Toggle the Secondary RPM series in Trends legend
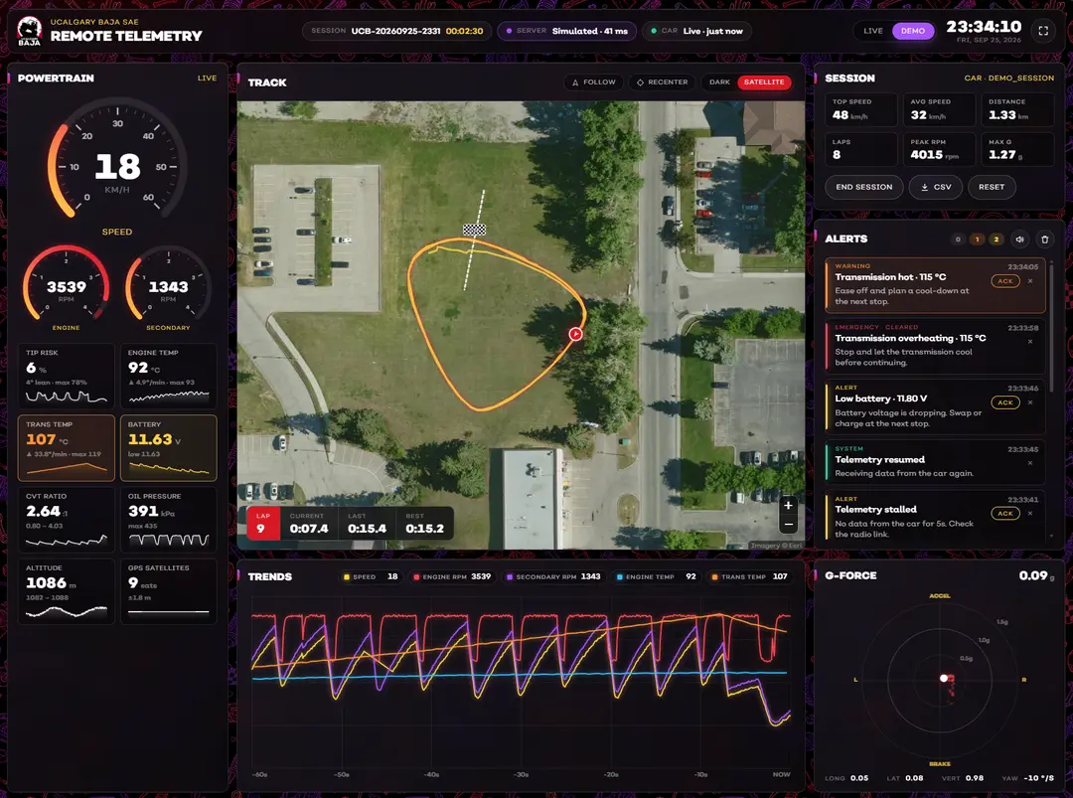The width and height of the screenshot is (1073, 798). point(553,577)
